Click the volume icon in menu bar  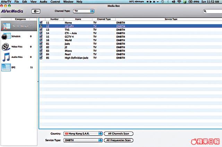click(173, 2)
